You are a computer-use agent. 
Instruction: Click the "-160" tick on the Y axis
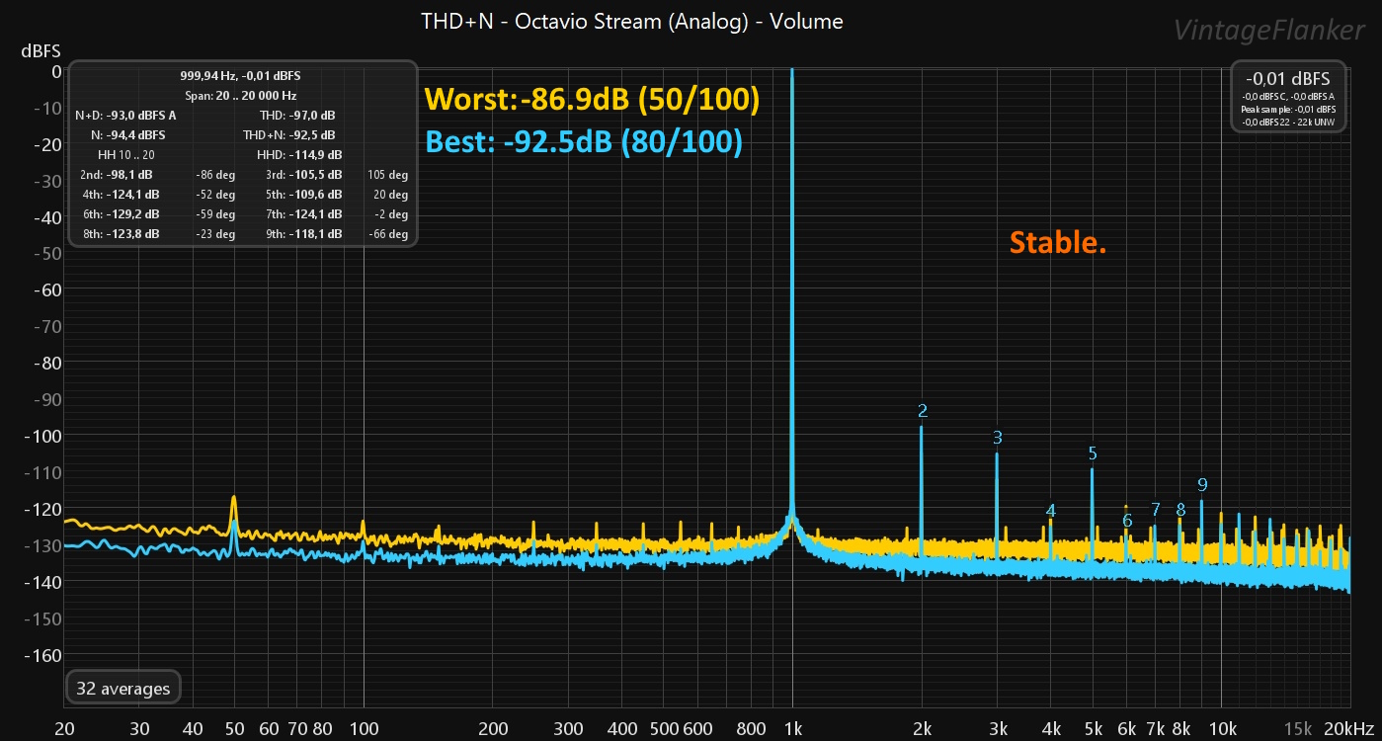click(42, 655)
